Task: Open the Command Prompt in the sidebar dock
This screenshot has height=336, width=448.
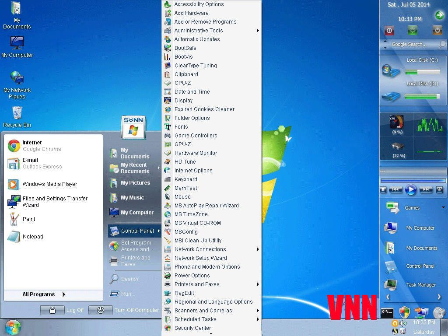Action: pyautogui.click(x=387, y=313)
